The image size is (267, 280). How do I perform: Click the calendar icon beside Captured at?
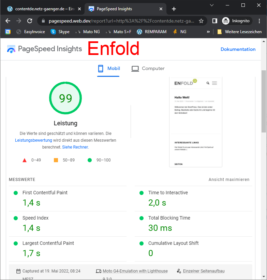tap(18, 271)
